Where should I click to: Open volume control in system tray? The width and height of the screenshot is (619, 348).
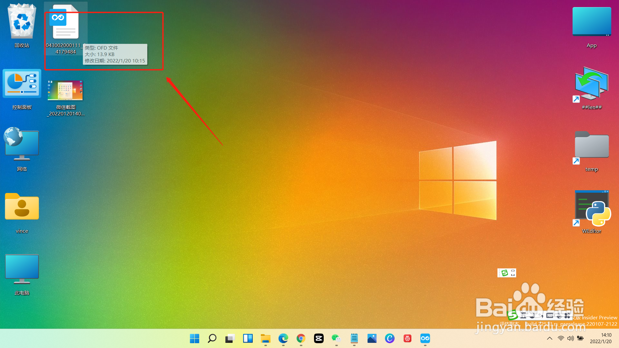(x=570, y=338)
